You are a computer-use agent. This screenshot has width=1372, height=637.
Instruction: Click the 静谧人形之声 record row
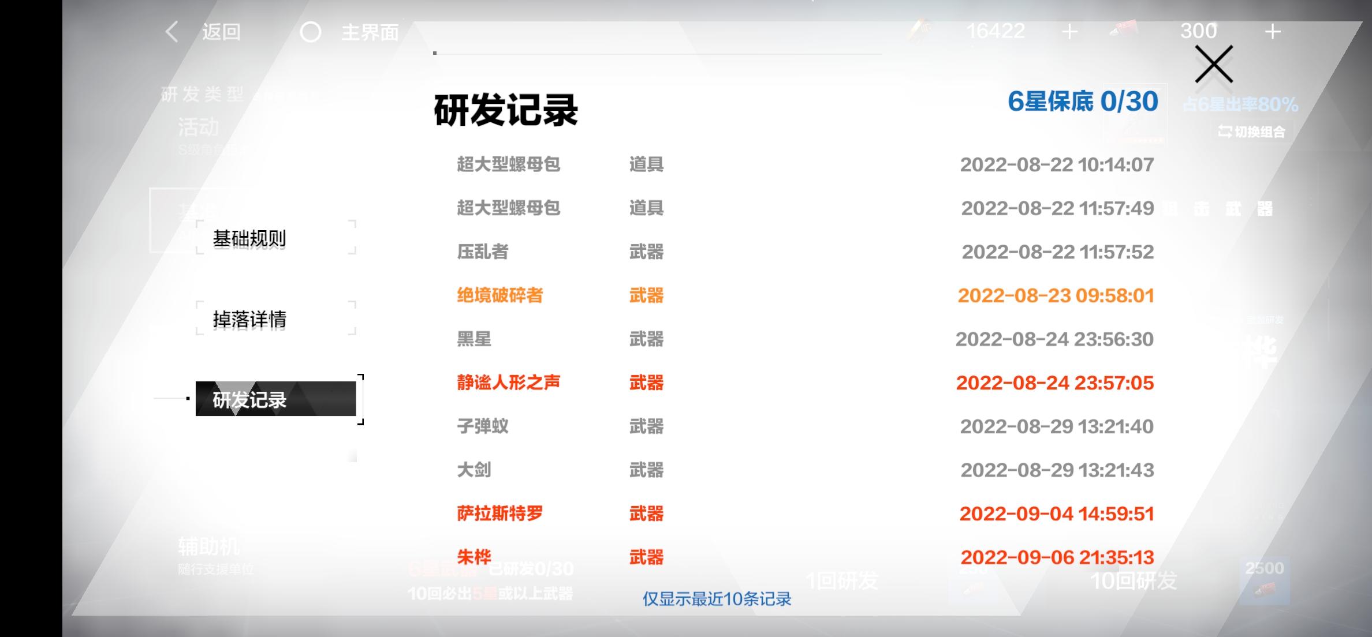click(508, 383)
